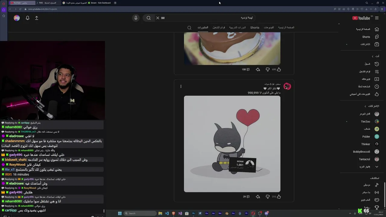Image resolution: width=386 pixels, height=217 pixels.
Task: Search within the channel using magnifier
Action: [x=189, y=28]
